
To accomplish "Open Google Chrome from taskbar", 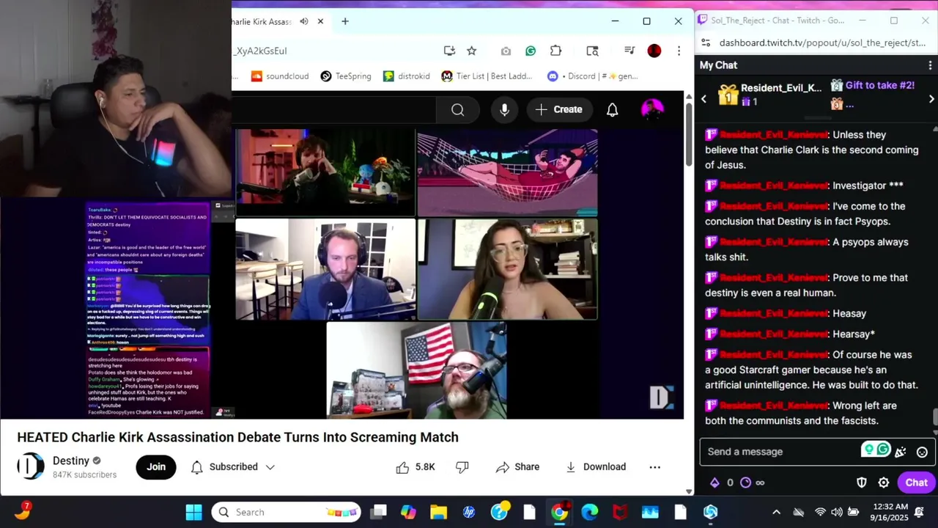I will tap(559, 512).
